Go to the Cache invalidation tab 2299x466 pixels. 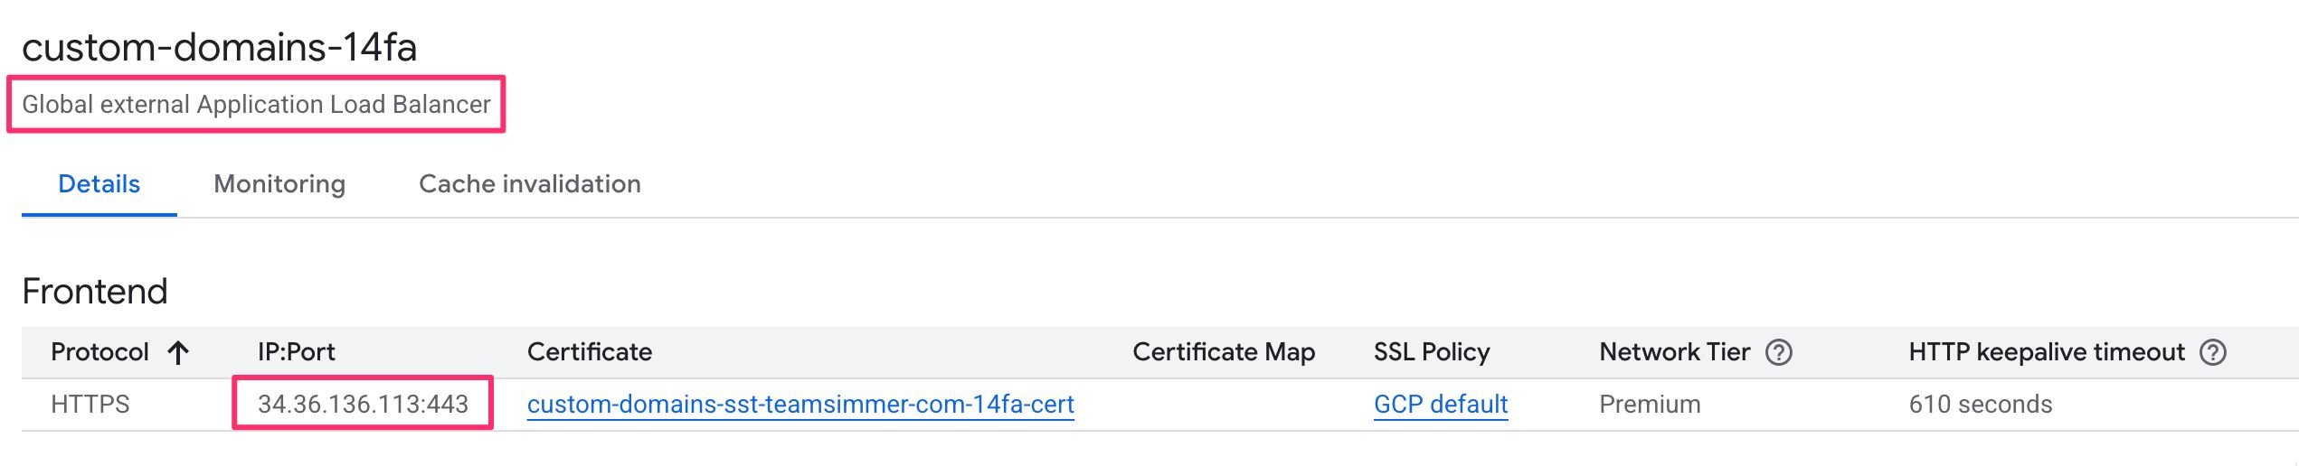point(529,184)
